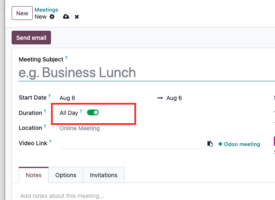Click the Send email button
275x200 pixels.
pyautogui.click(x=32, y=37)
